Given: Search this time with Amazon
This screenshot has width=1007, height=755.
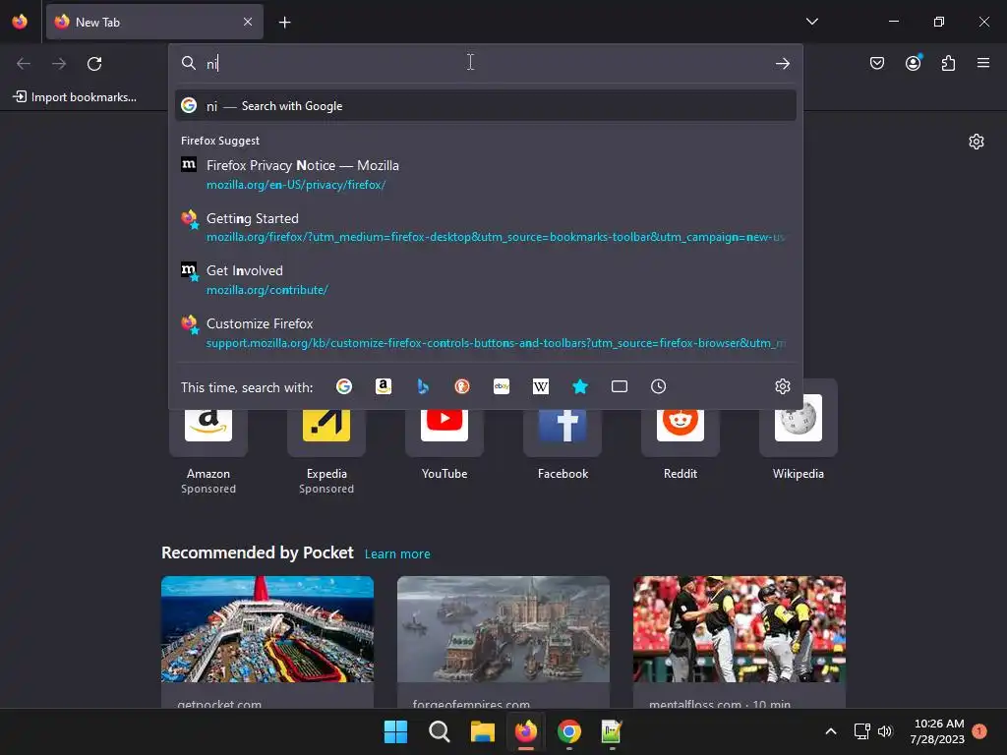Looking at the screenshot, I should click(384, 386).
